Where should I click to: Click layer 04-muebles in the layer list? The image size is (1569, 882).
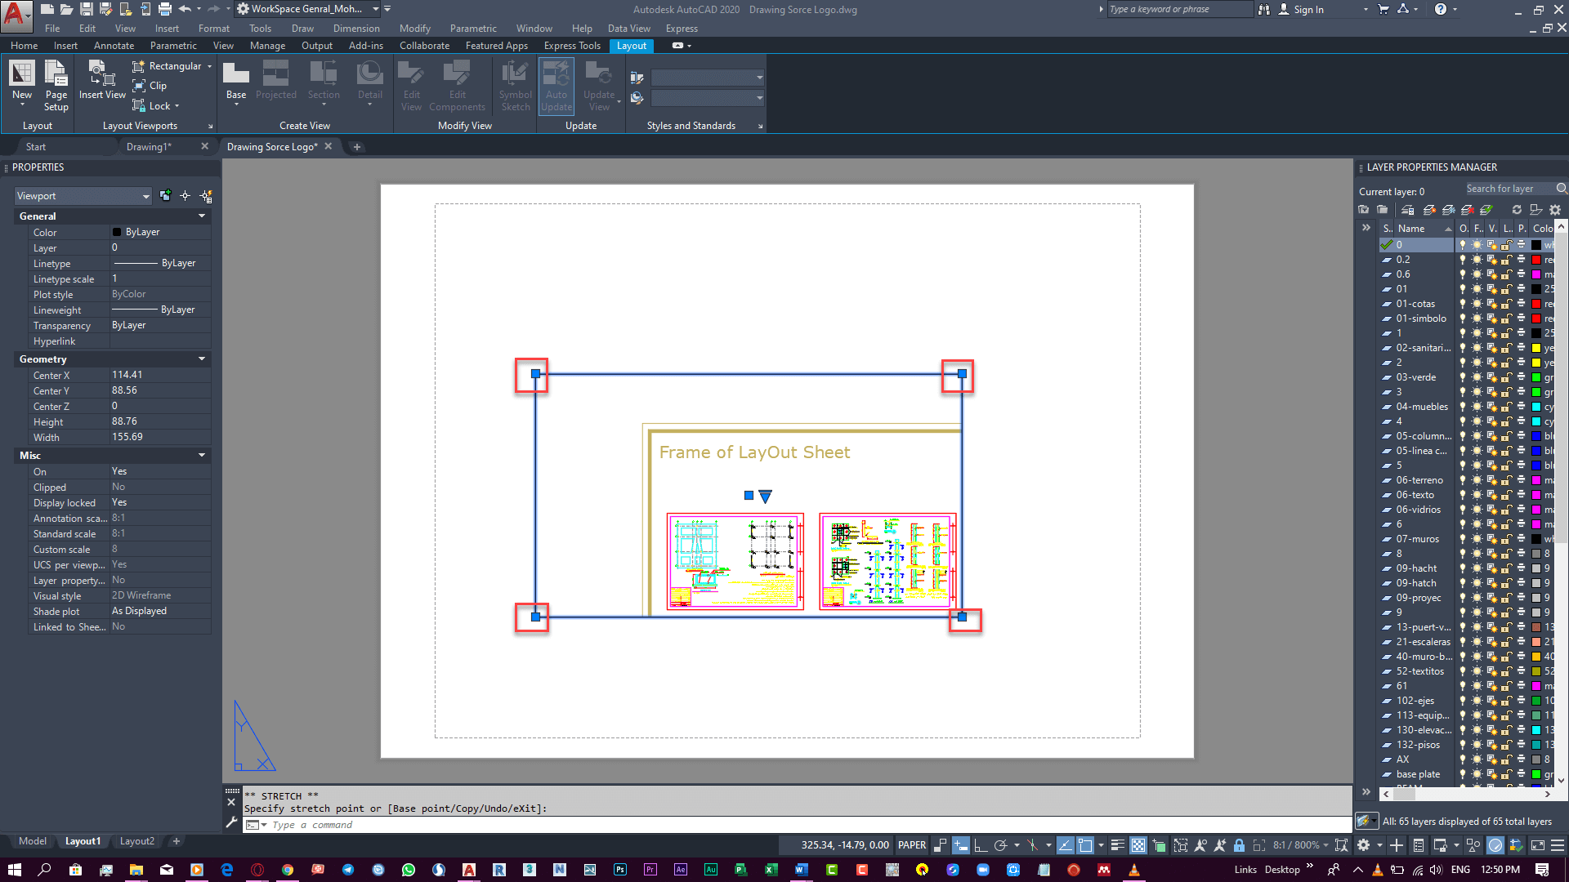pos(1419,406)
